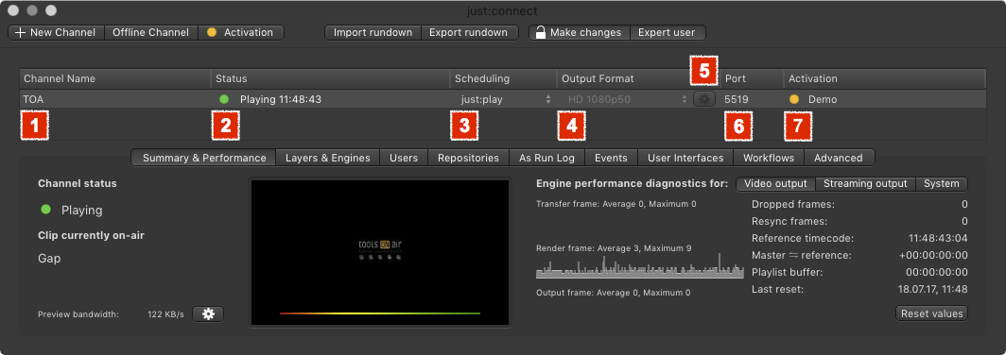Screen dimensions: 1006x355
Task: Click the audio level meter bar in preview
Action: [380, 313]
